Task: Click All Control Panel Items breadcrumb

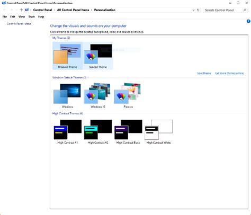Action: tap(73, 10)
